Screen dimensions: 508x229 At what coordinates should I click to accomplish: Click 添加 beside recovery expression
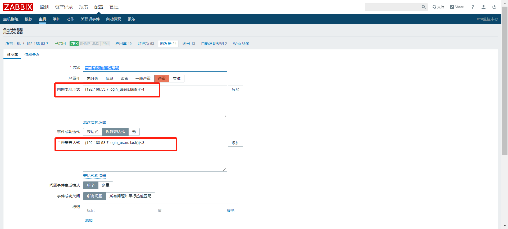click(x=235, y=143)
